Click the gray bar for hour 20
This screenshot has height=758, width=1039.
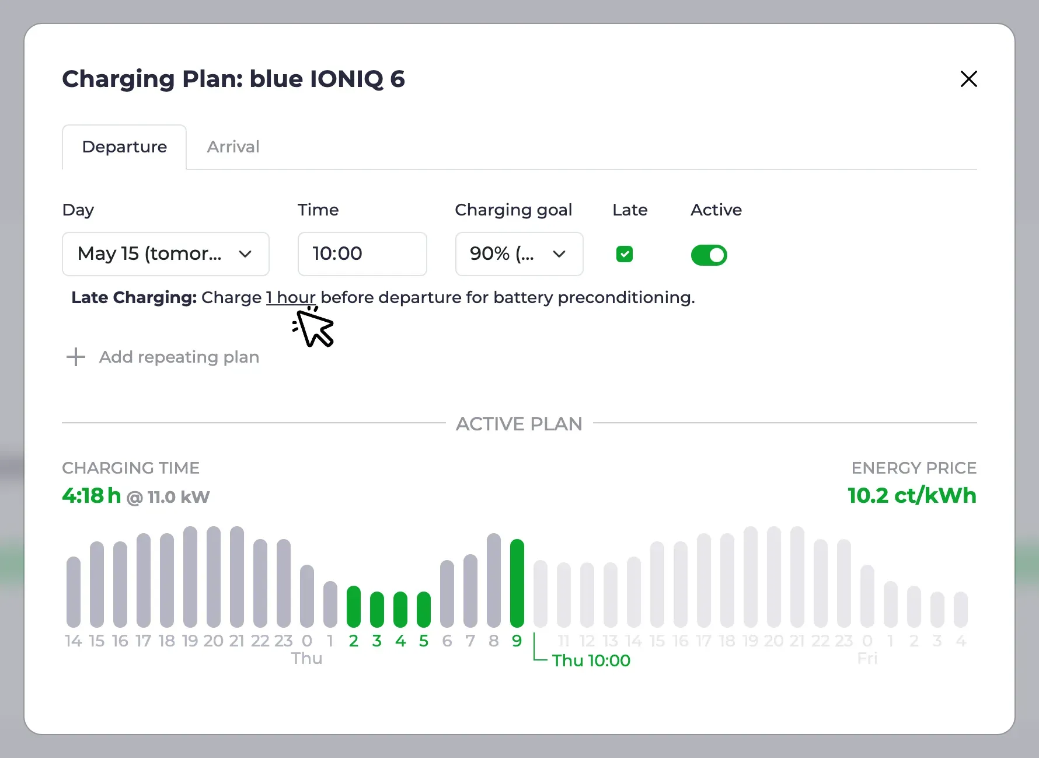point(214,576)
